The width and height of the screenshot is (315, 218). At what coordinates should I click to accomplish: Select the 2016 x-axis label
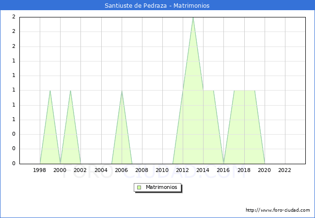point(223,170)
